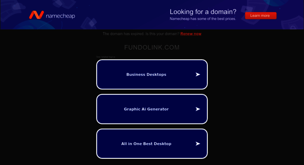Click the 'Looking for a domain?' headline
The width and height of the screenshot is (304, 165).
pos(203,12)
